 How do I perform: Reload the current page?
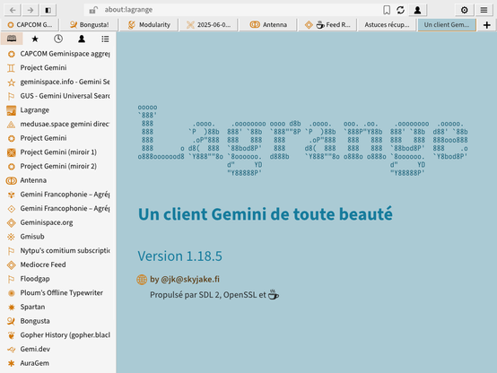tap(401, 10)
